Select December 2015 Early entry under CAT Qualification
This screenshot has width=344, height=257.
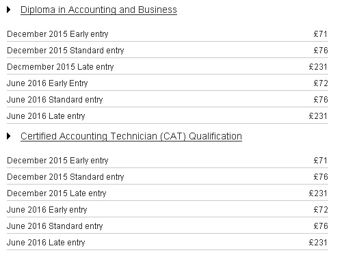[x=168, y=160]
